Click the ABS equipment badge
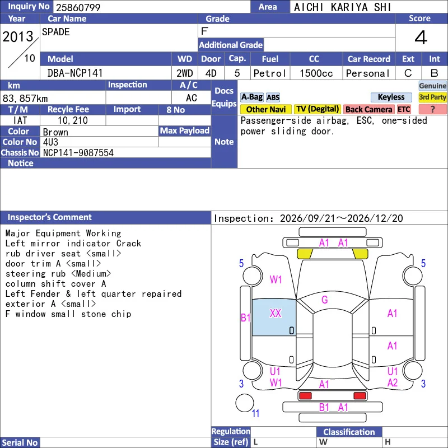Viewport: 448px width, 448px height. tap(273, 97)
